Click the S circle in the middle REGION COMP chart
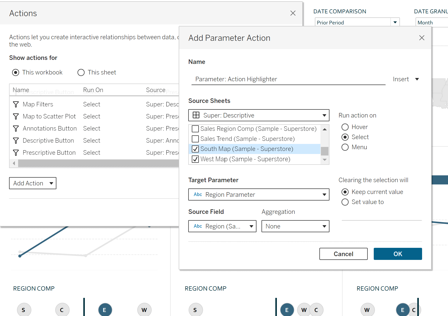The height and width of the screenshot is (316, 448). (196, 310)
